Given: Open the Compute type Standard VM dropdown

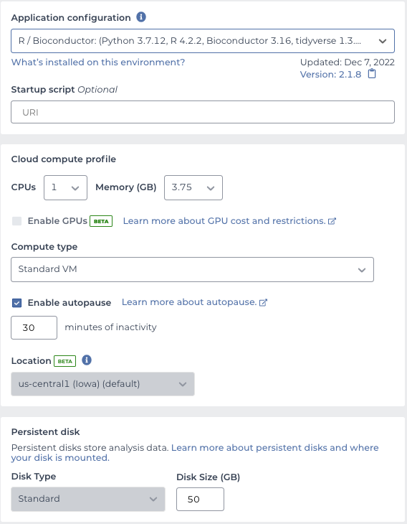Looking at the screenshot, I should [x=192, y=269].
